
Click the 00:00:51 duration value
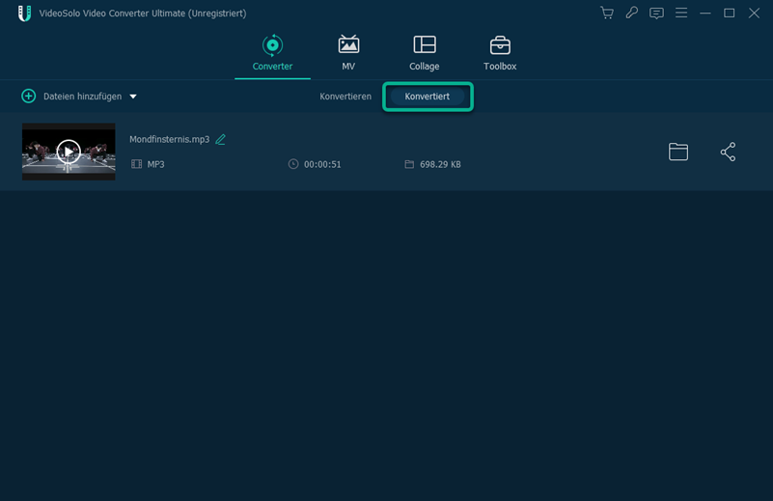(x=322, y=165)
